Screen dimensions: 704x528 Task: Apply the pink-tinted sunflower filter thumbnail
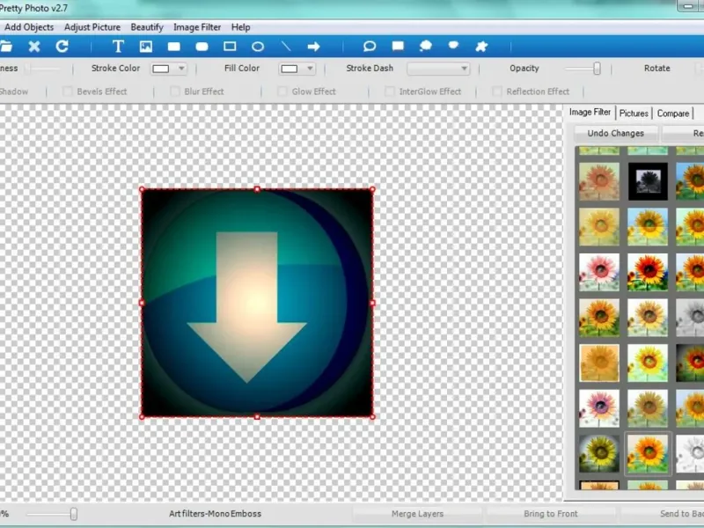[599, 272]
